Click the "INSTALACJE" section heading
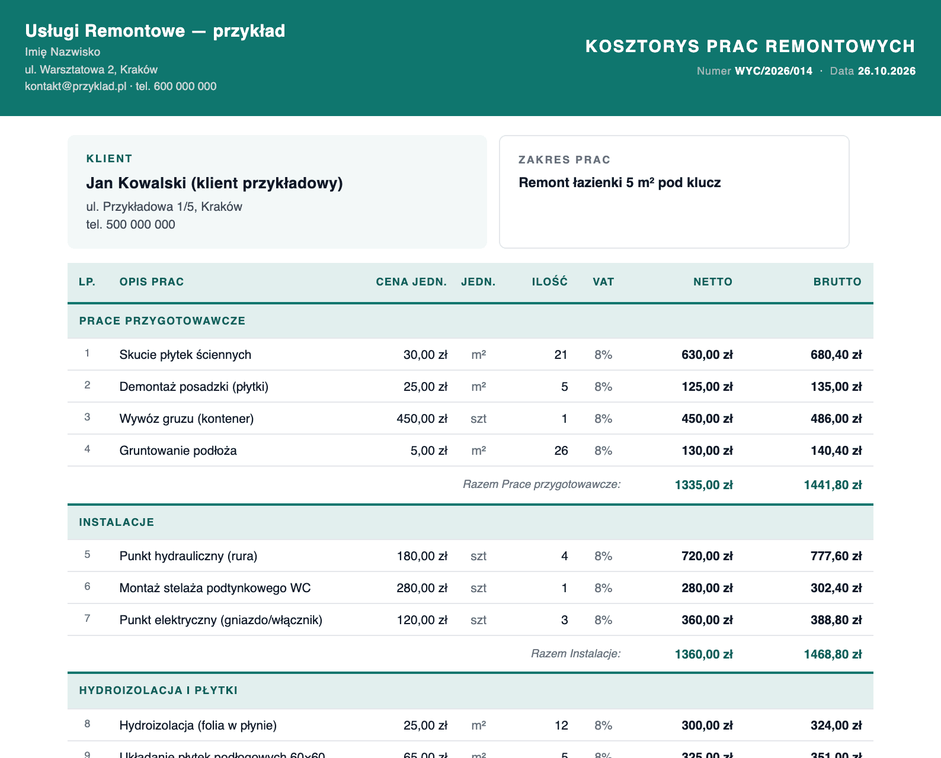The image size is (941, 758). coord(117,522)
